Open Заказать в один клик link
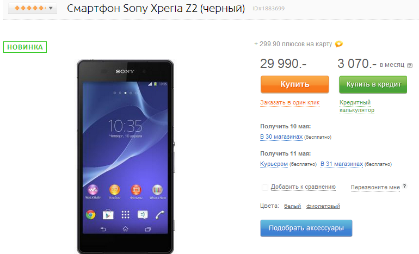The image size is (419, 254). point(290,103)
